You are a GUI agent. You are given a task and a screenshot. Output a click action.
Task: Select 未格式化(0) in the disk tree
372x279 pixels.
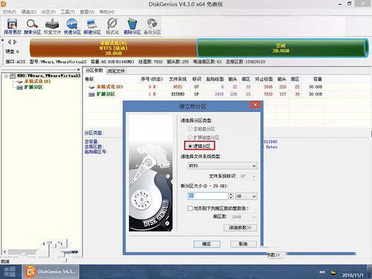37,81
